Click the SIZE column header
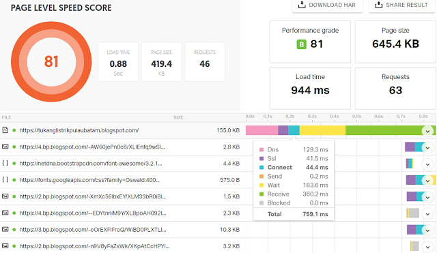 pyautogui.click(x=178, y=117)
